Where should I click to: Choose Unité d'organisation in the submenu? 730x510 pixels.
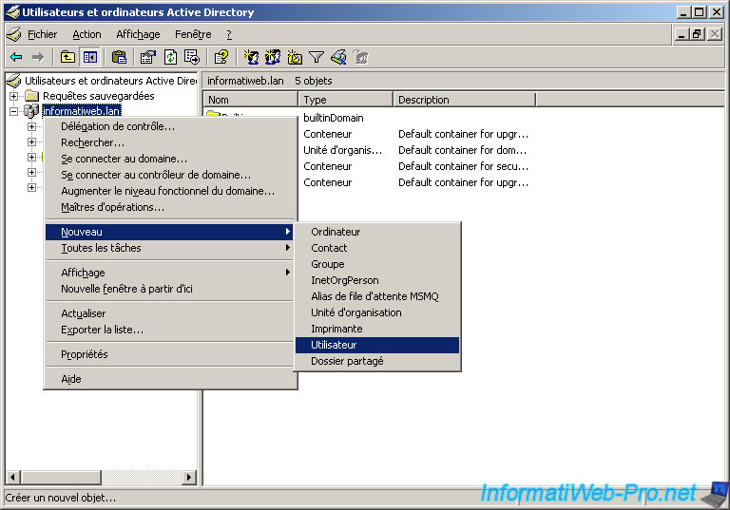pyautogui.click(x=377, y=312)
